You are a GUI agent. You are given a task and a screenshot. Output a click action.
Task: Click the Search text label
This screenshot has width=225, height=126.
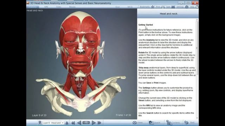pyautogui.click(x=157, y=123)
